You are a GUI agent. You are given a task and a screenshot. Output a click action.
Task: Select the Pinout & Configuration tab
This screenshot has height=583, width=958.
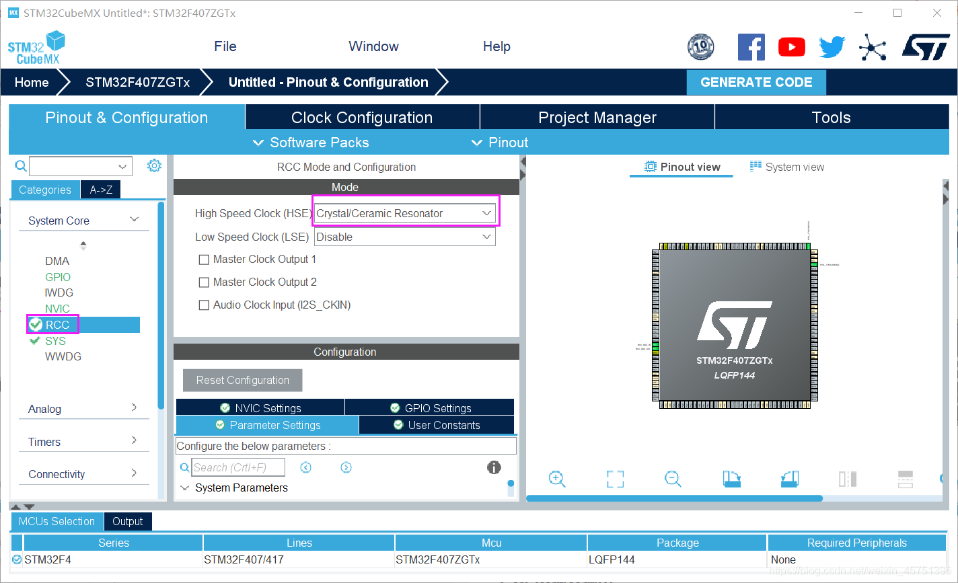[x=126, y=117]
